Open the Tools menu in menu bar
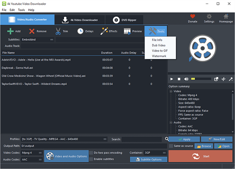The height and width of the screenshot is (169, 235). pyautogui.click(x=22, y=10)
